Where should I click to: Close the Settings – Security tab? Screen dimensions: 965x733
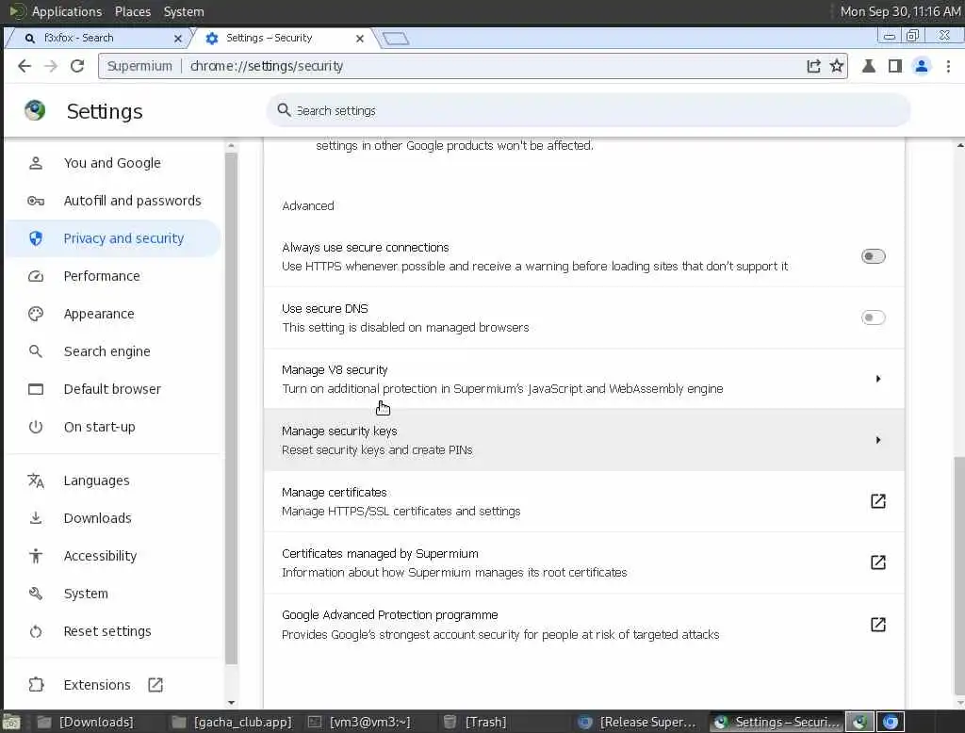(360, 39)
